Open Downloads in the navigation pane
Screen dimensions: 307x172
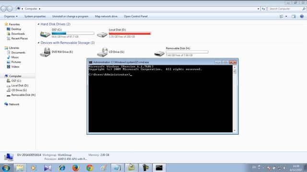(18, 34)
